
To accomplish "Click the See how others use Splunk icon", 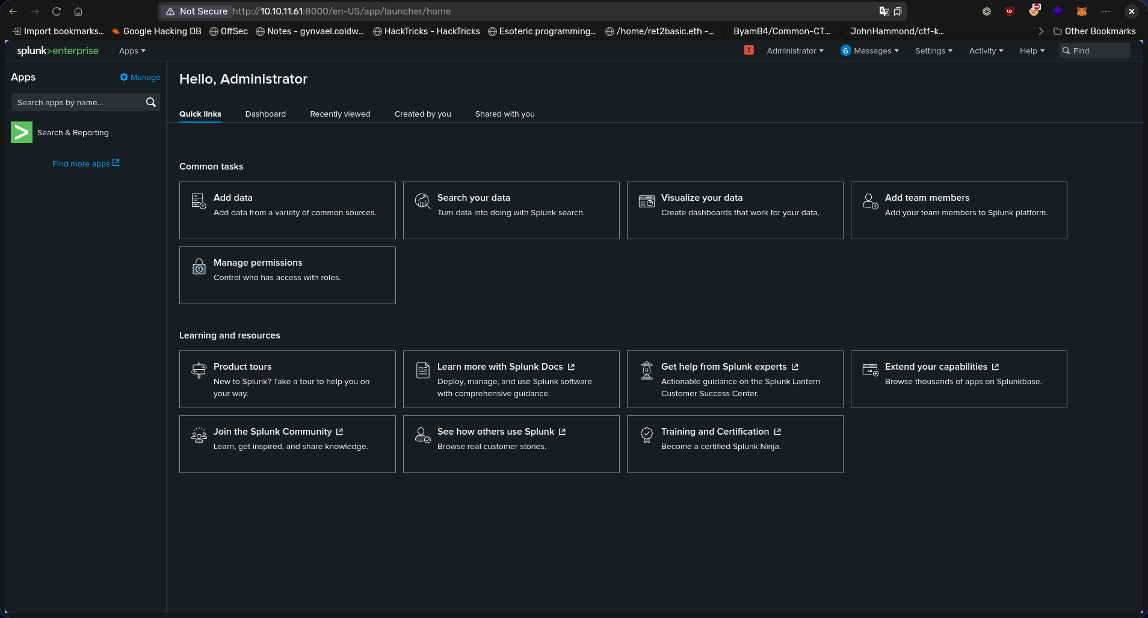I will 423,435.
